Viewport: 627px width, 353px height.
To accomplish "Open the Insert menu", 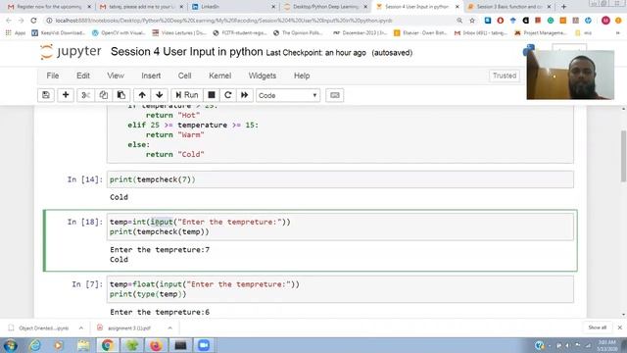I will click(151, 76).
